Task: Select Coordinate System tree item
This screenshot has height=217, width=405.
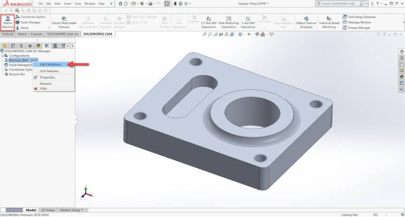Action: [19, 70]
